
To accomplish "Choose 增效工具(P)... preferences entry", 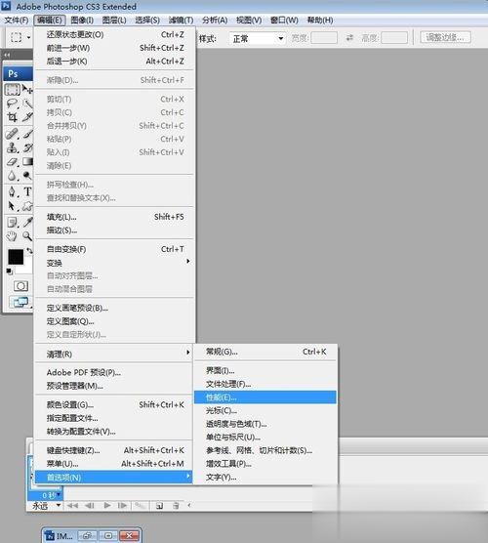I will click(x=265, y=463).
